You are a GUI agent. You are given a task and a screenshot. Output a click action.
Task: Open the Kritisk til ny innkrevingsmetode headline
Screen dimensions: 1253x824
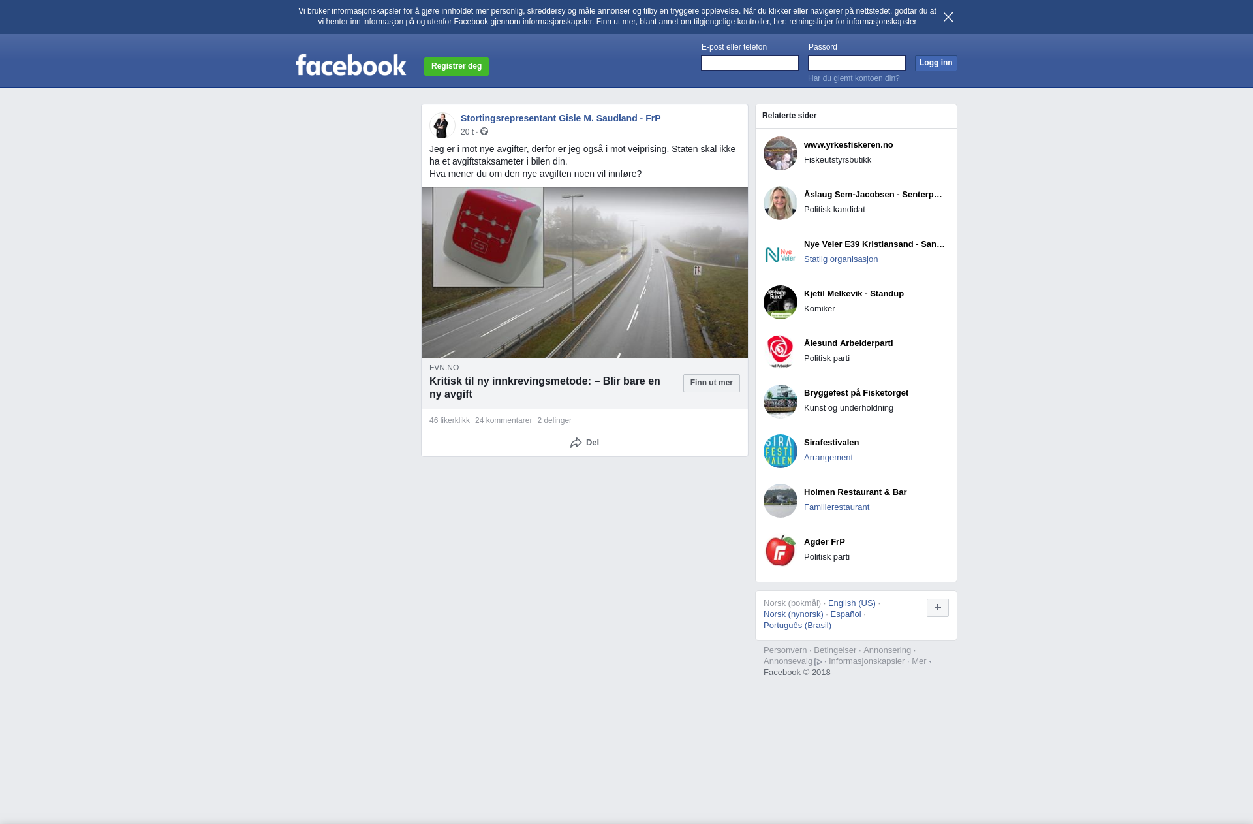tap(545, 388)
